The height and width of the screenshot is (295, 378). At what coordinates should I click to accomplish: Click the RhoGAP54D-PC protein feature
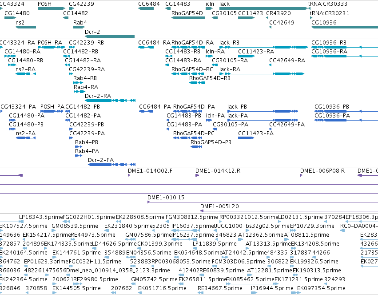click(187, 138)
